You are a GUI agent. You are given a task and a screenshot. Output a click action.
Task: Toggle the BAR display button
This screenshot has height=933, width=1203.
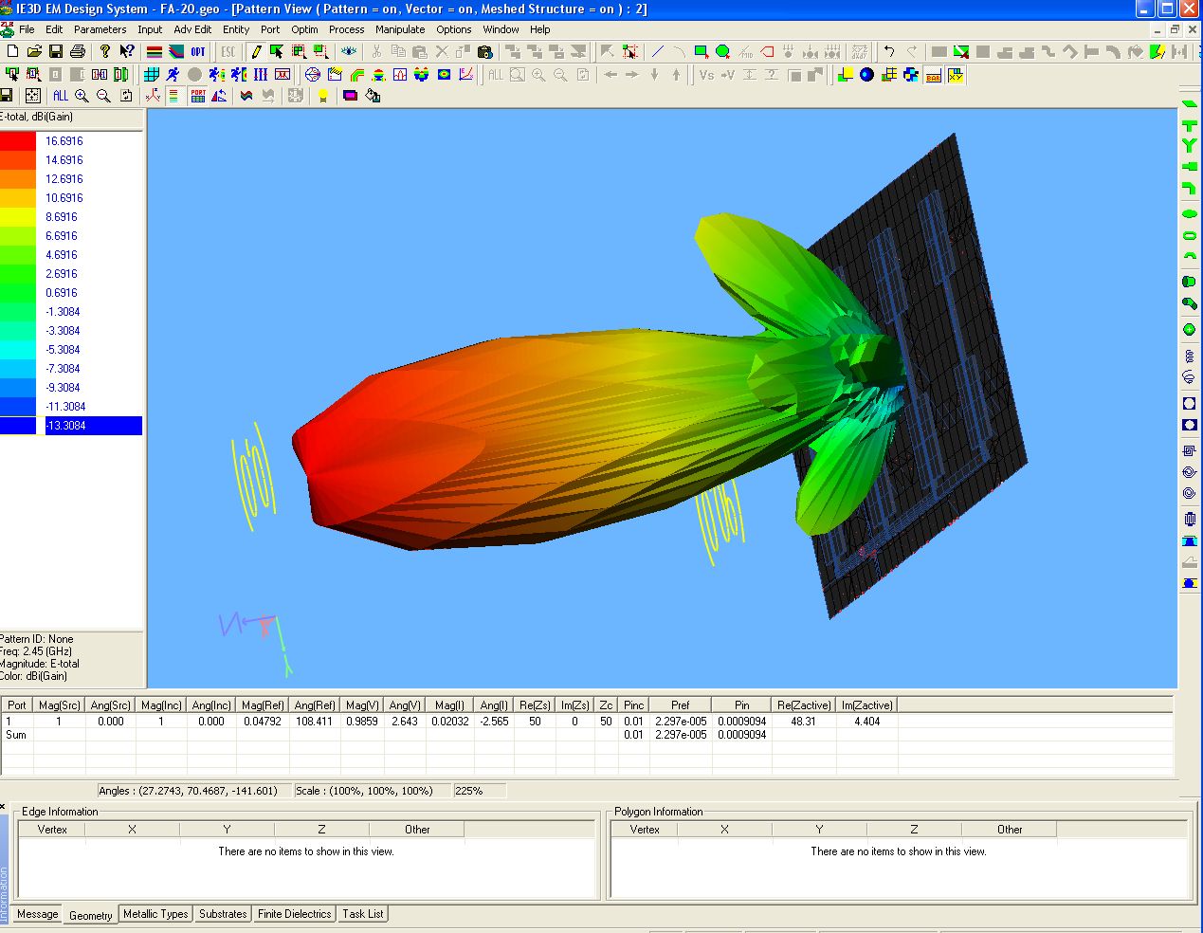(934, 75)
